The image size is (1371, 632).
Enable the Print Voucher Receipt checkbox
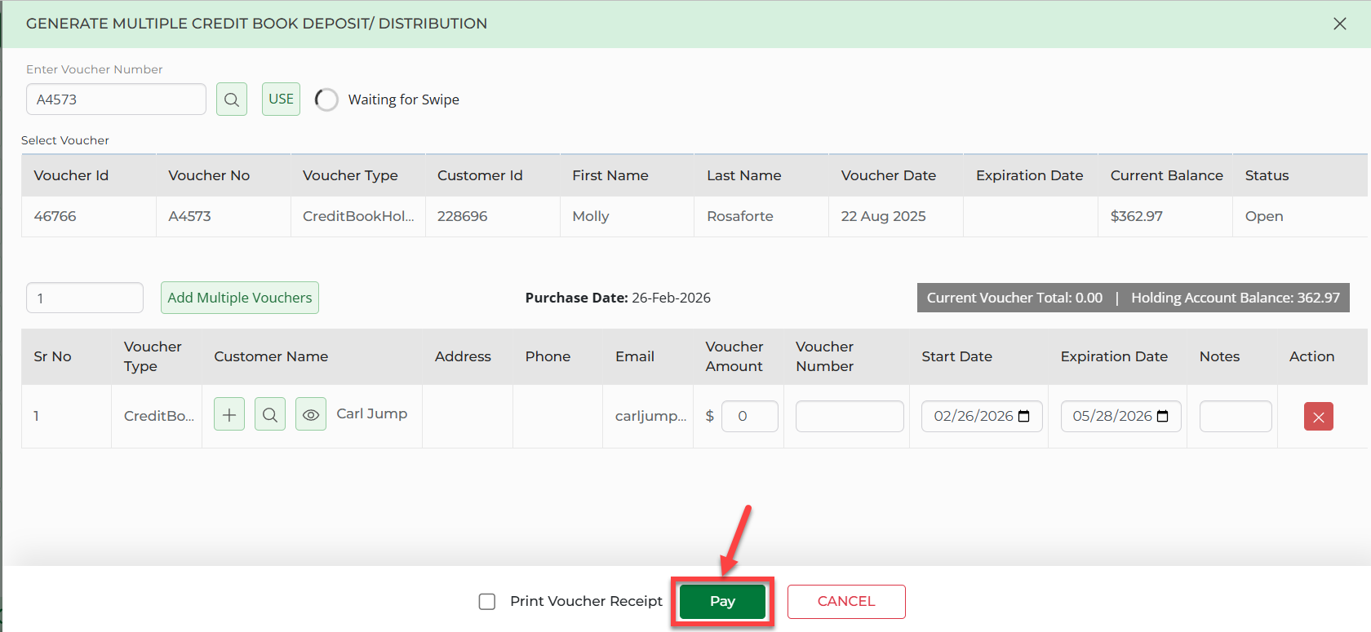click(487, 602)
